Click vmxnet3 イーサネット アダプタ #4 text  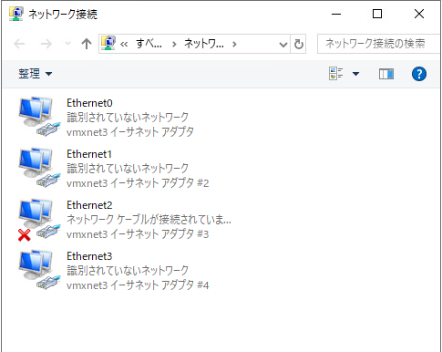click(x=138, y=285)
